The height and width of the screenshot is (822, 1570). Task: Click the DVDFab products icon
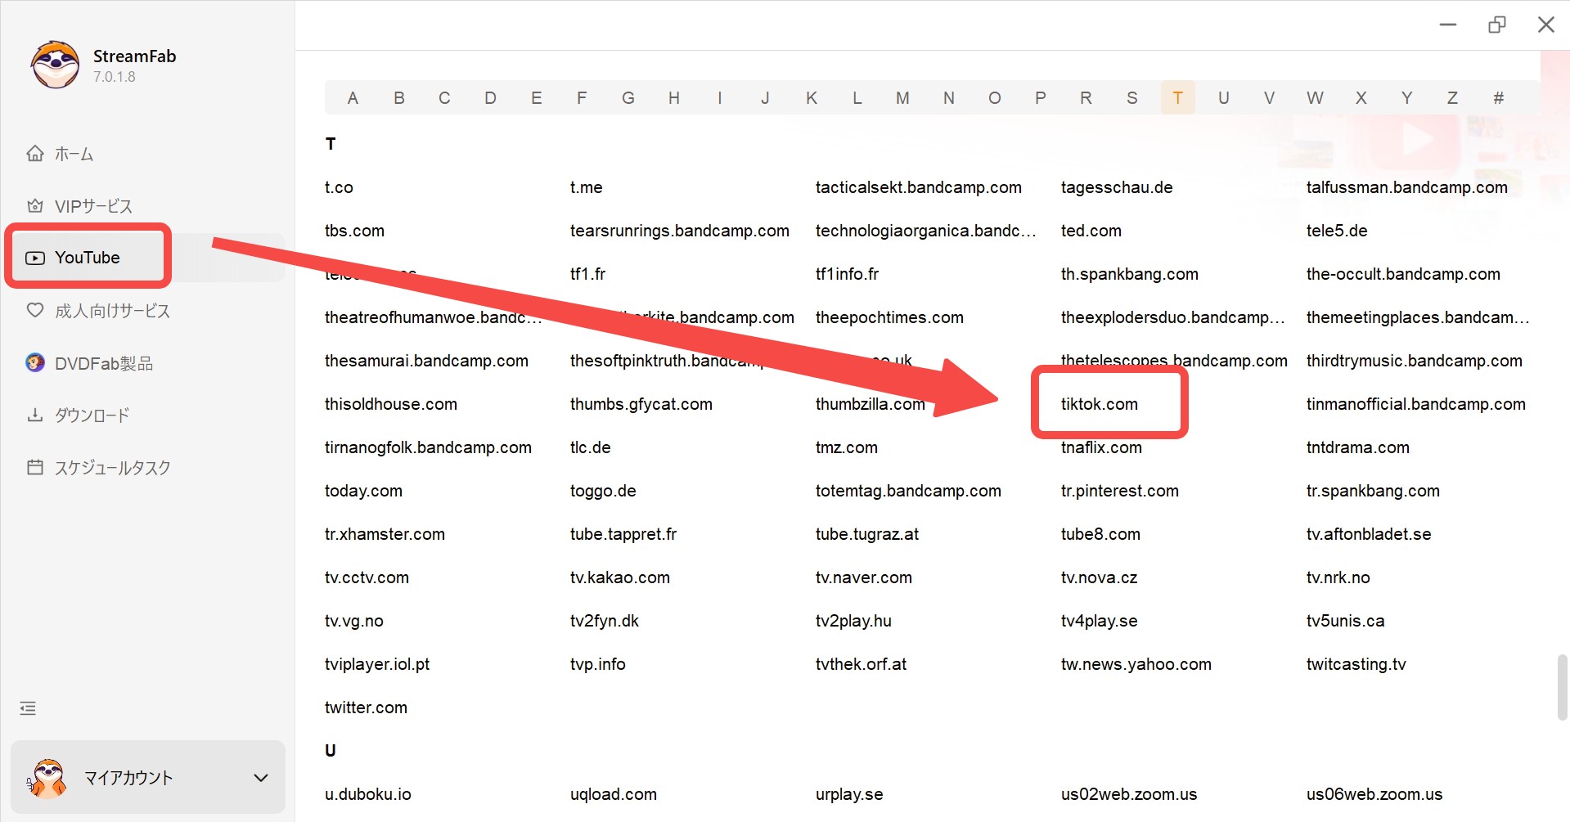pos(35,362)
